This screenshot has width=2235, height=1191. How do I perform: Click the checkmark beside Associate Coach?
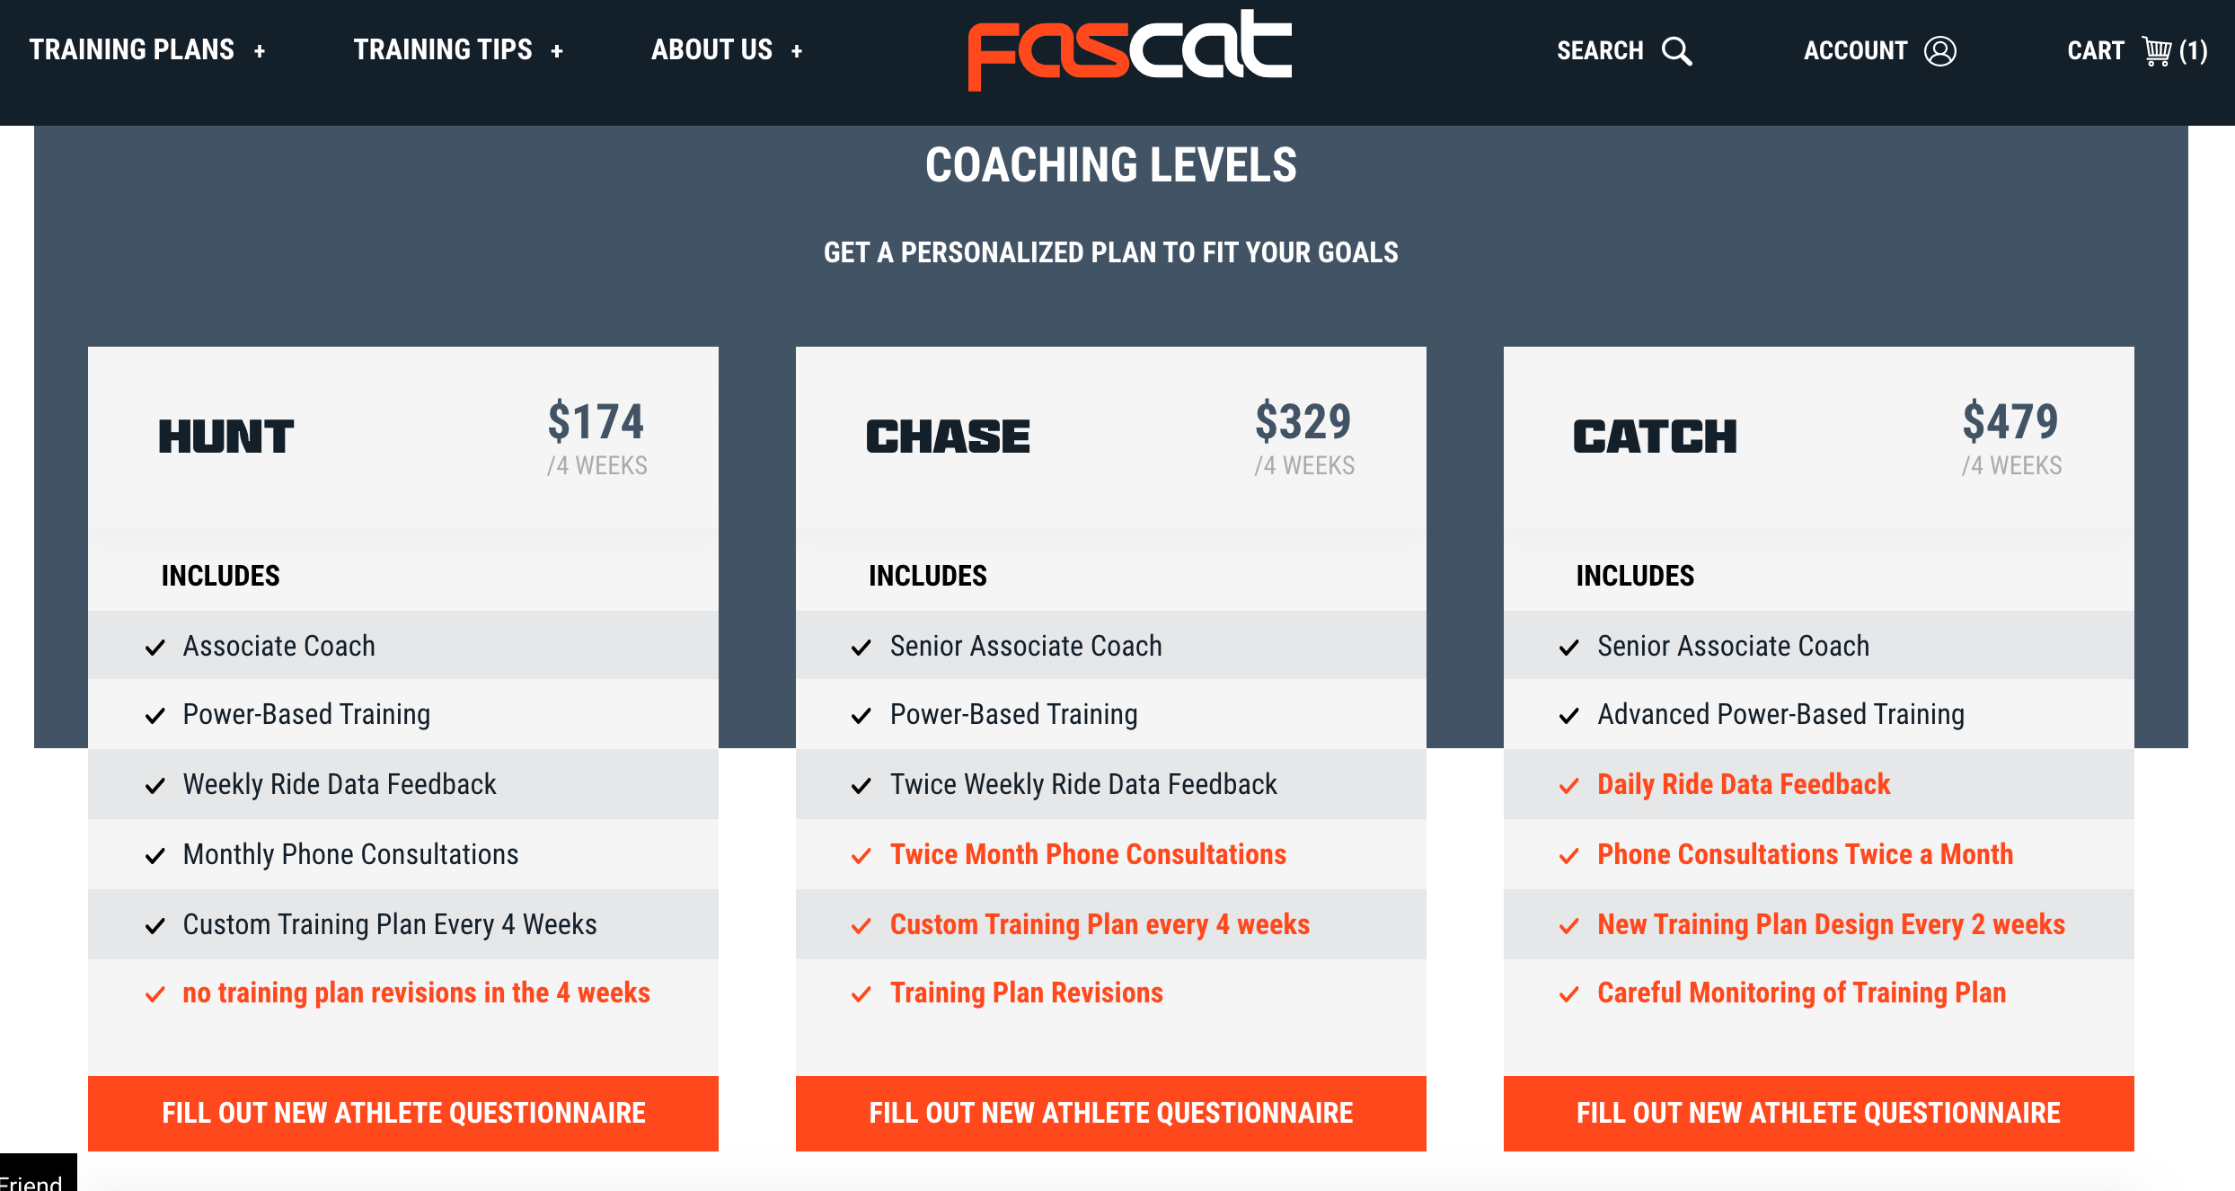pos(155,645)
